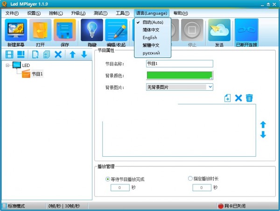Click the 保存 (Save) toolbar icon

point(64,31)
